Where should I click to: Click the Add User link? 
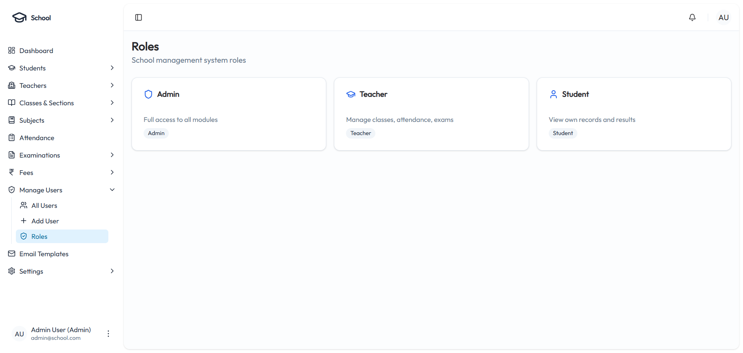pos(45,221)
